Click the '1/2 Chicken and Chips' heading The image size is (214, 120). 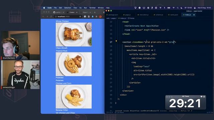click(x=65, y=113)
